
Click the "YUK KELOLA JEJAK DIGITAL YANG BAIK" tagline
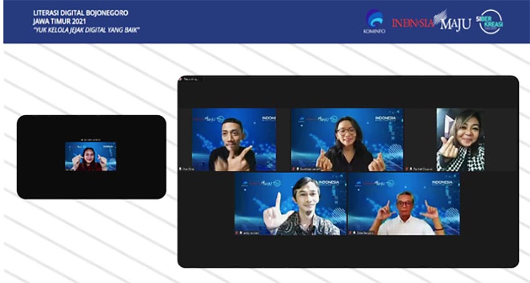(86, 30)
